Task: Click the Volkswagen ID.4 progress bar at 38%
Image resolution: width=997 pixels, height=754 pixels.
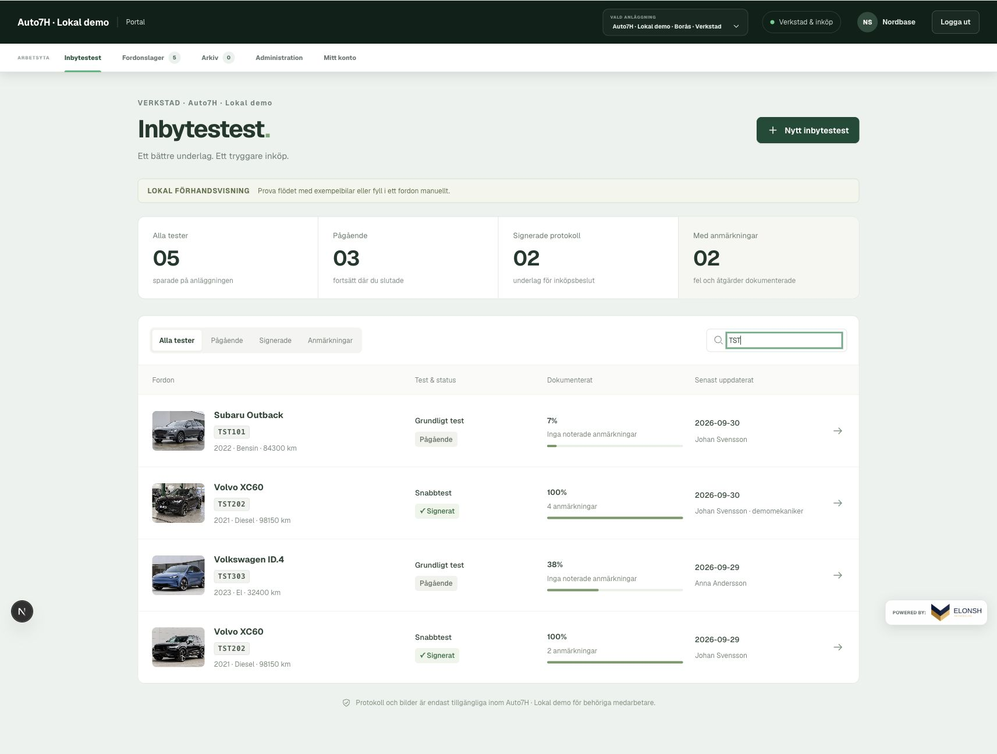Action: tap(615, 590)
